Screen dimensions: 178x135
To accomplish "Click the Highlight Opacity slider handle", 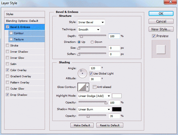I will coord(106,103).
